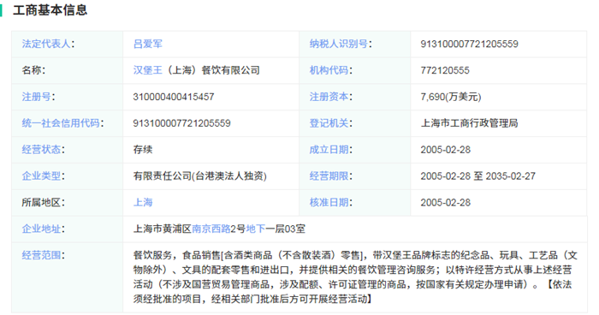The image size is (599, 315).
Task: Open the 企业地址 label link
Action: click(41, 229)
